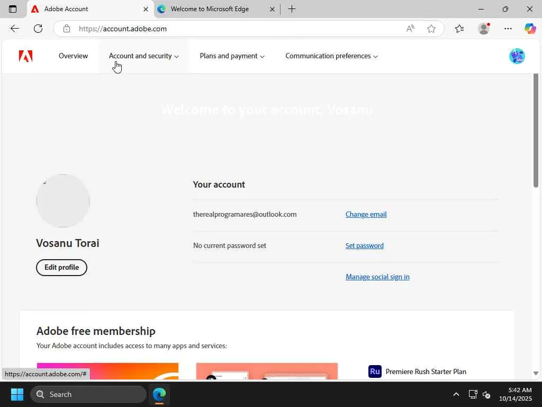Open Manage social sign in link
The width and height of the screenshot is (542, 407).
[x=377, y=277]
